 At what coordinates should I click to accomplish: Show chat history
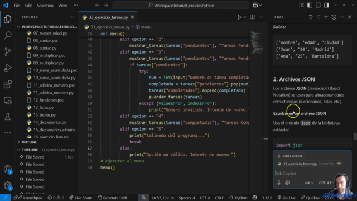click(334, 17)
